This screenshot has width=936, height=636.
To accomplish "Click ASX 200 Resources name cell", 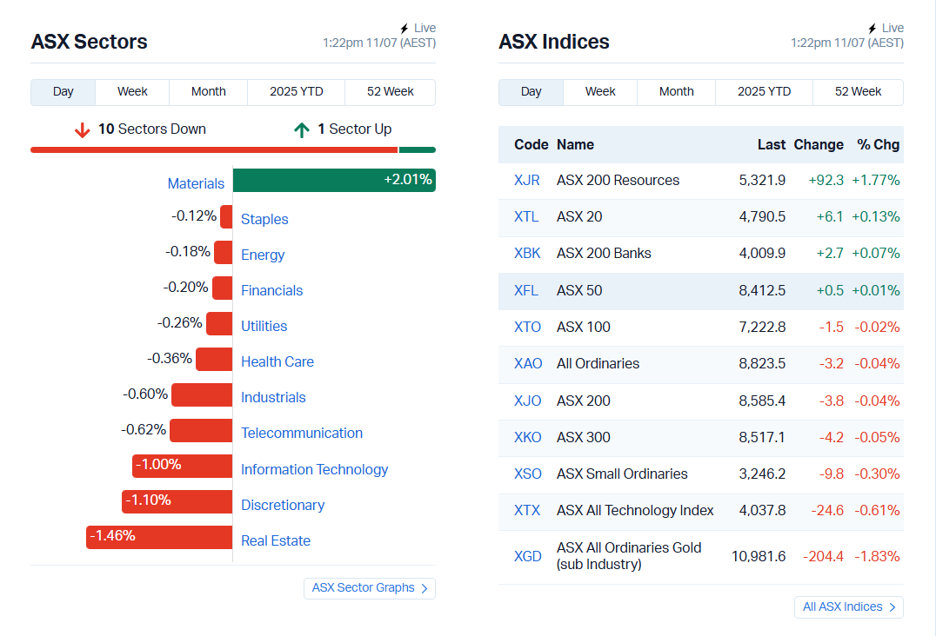I will [x=618, y=181].
